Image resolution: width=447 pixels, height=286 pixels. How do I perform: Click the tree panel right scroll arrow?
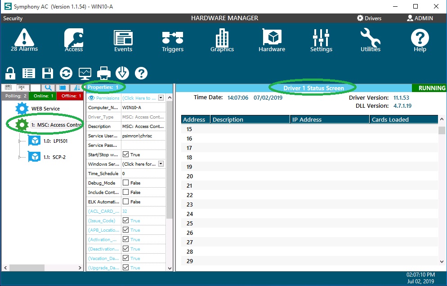point(80,268)
